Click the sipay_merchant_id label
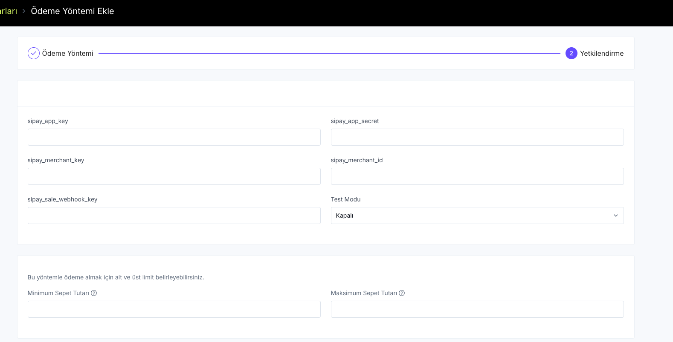673x342 pixels. pos(357,160)
